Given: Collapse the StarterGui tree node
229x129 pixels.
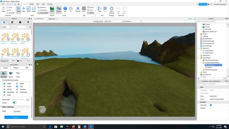Looking at the screenshot, I should click(x=199, y=48).
